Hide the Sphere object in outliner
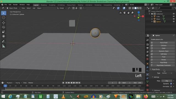Viewport: 176px width, 99px height. click(x=174, y=21)
